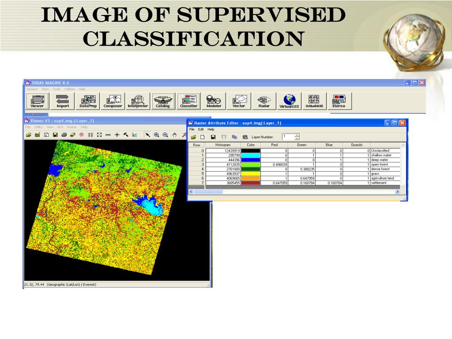Select row 3 header in attribute table
This screenshot has width=452, height=339.
tap(196, 165)
